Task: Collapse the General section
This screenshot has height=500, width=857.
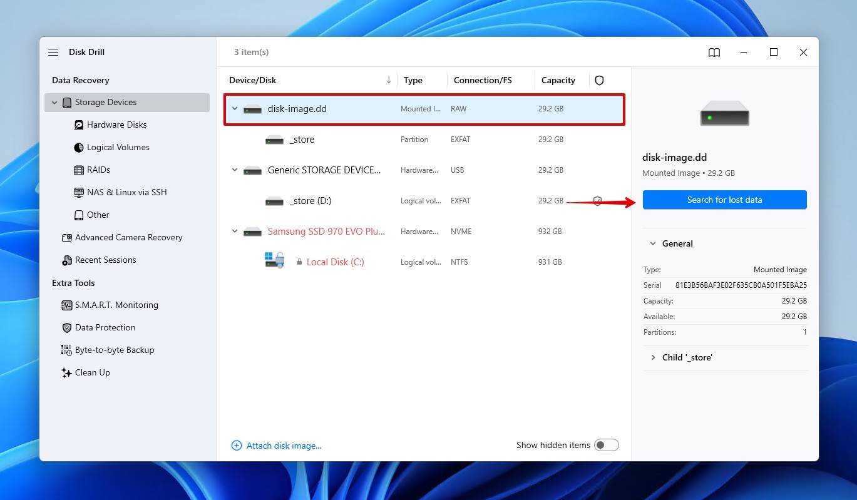Action: click(x=653, y=244)
